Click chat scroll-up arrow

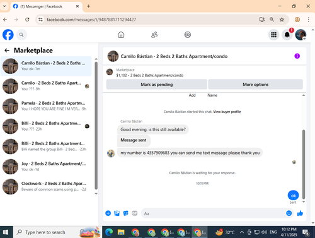coord(304,95)
